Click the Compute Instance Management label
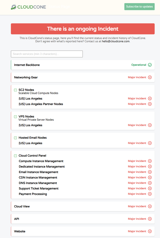 click(41, 161)
